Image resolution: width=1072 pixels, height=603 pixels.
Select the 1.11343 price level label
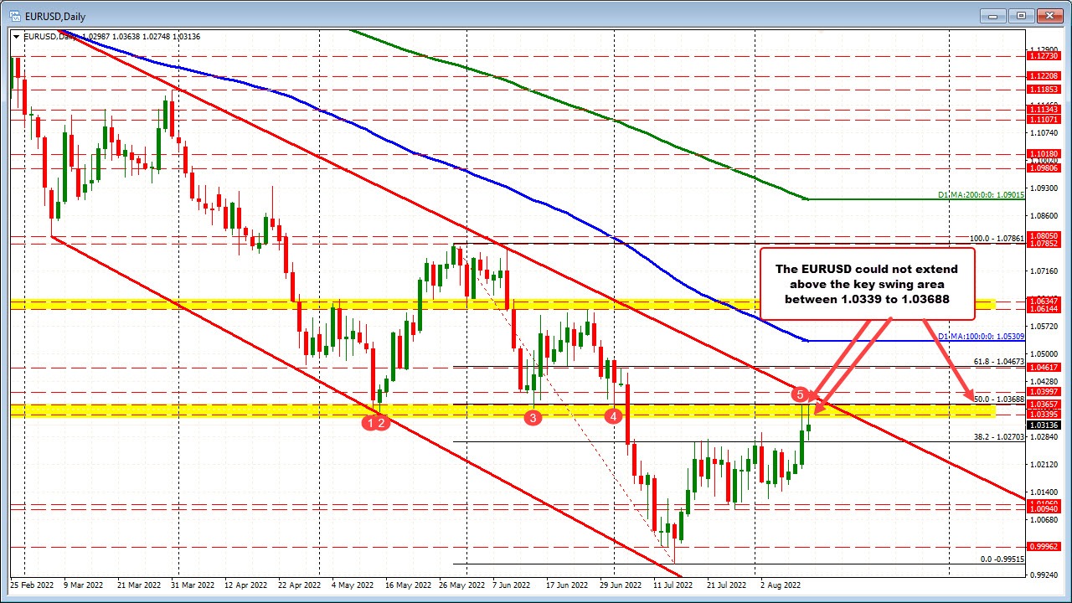1044,110
